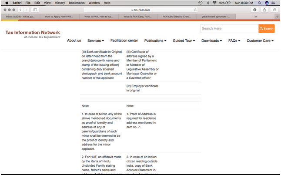Click the Tax Information Network logo

click(x=33, y=34)
